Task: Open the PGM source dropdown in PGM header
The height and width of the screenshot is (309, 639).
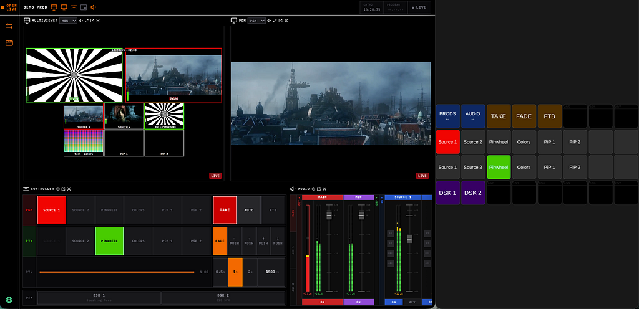Action: (x=256, y=21)
